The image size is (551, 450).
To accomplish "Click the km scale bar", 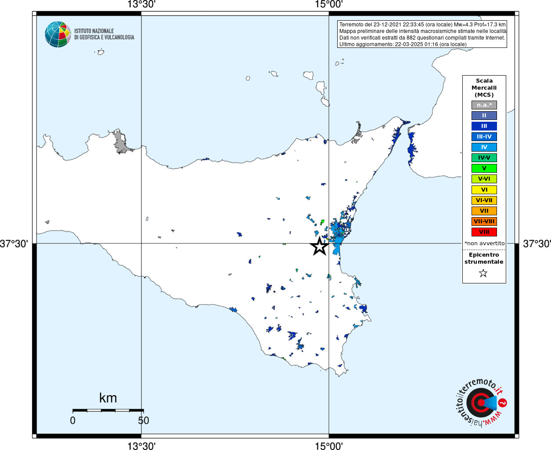I will (x=108, y=410).
